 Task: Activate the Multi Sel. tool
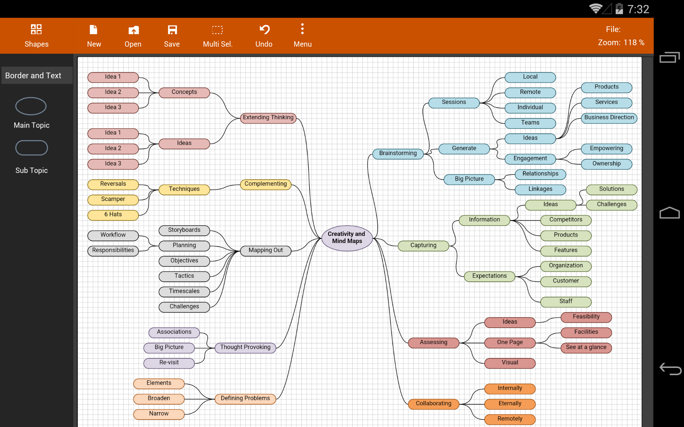tap(217, 30)
